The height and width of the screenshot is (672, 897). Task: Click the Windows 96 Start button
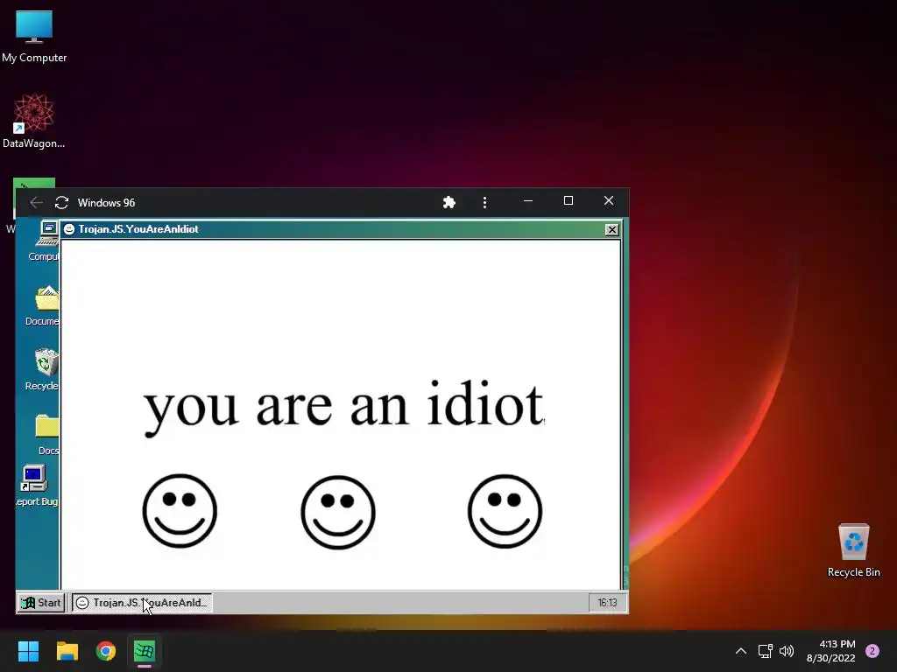(40, 603)
